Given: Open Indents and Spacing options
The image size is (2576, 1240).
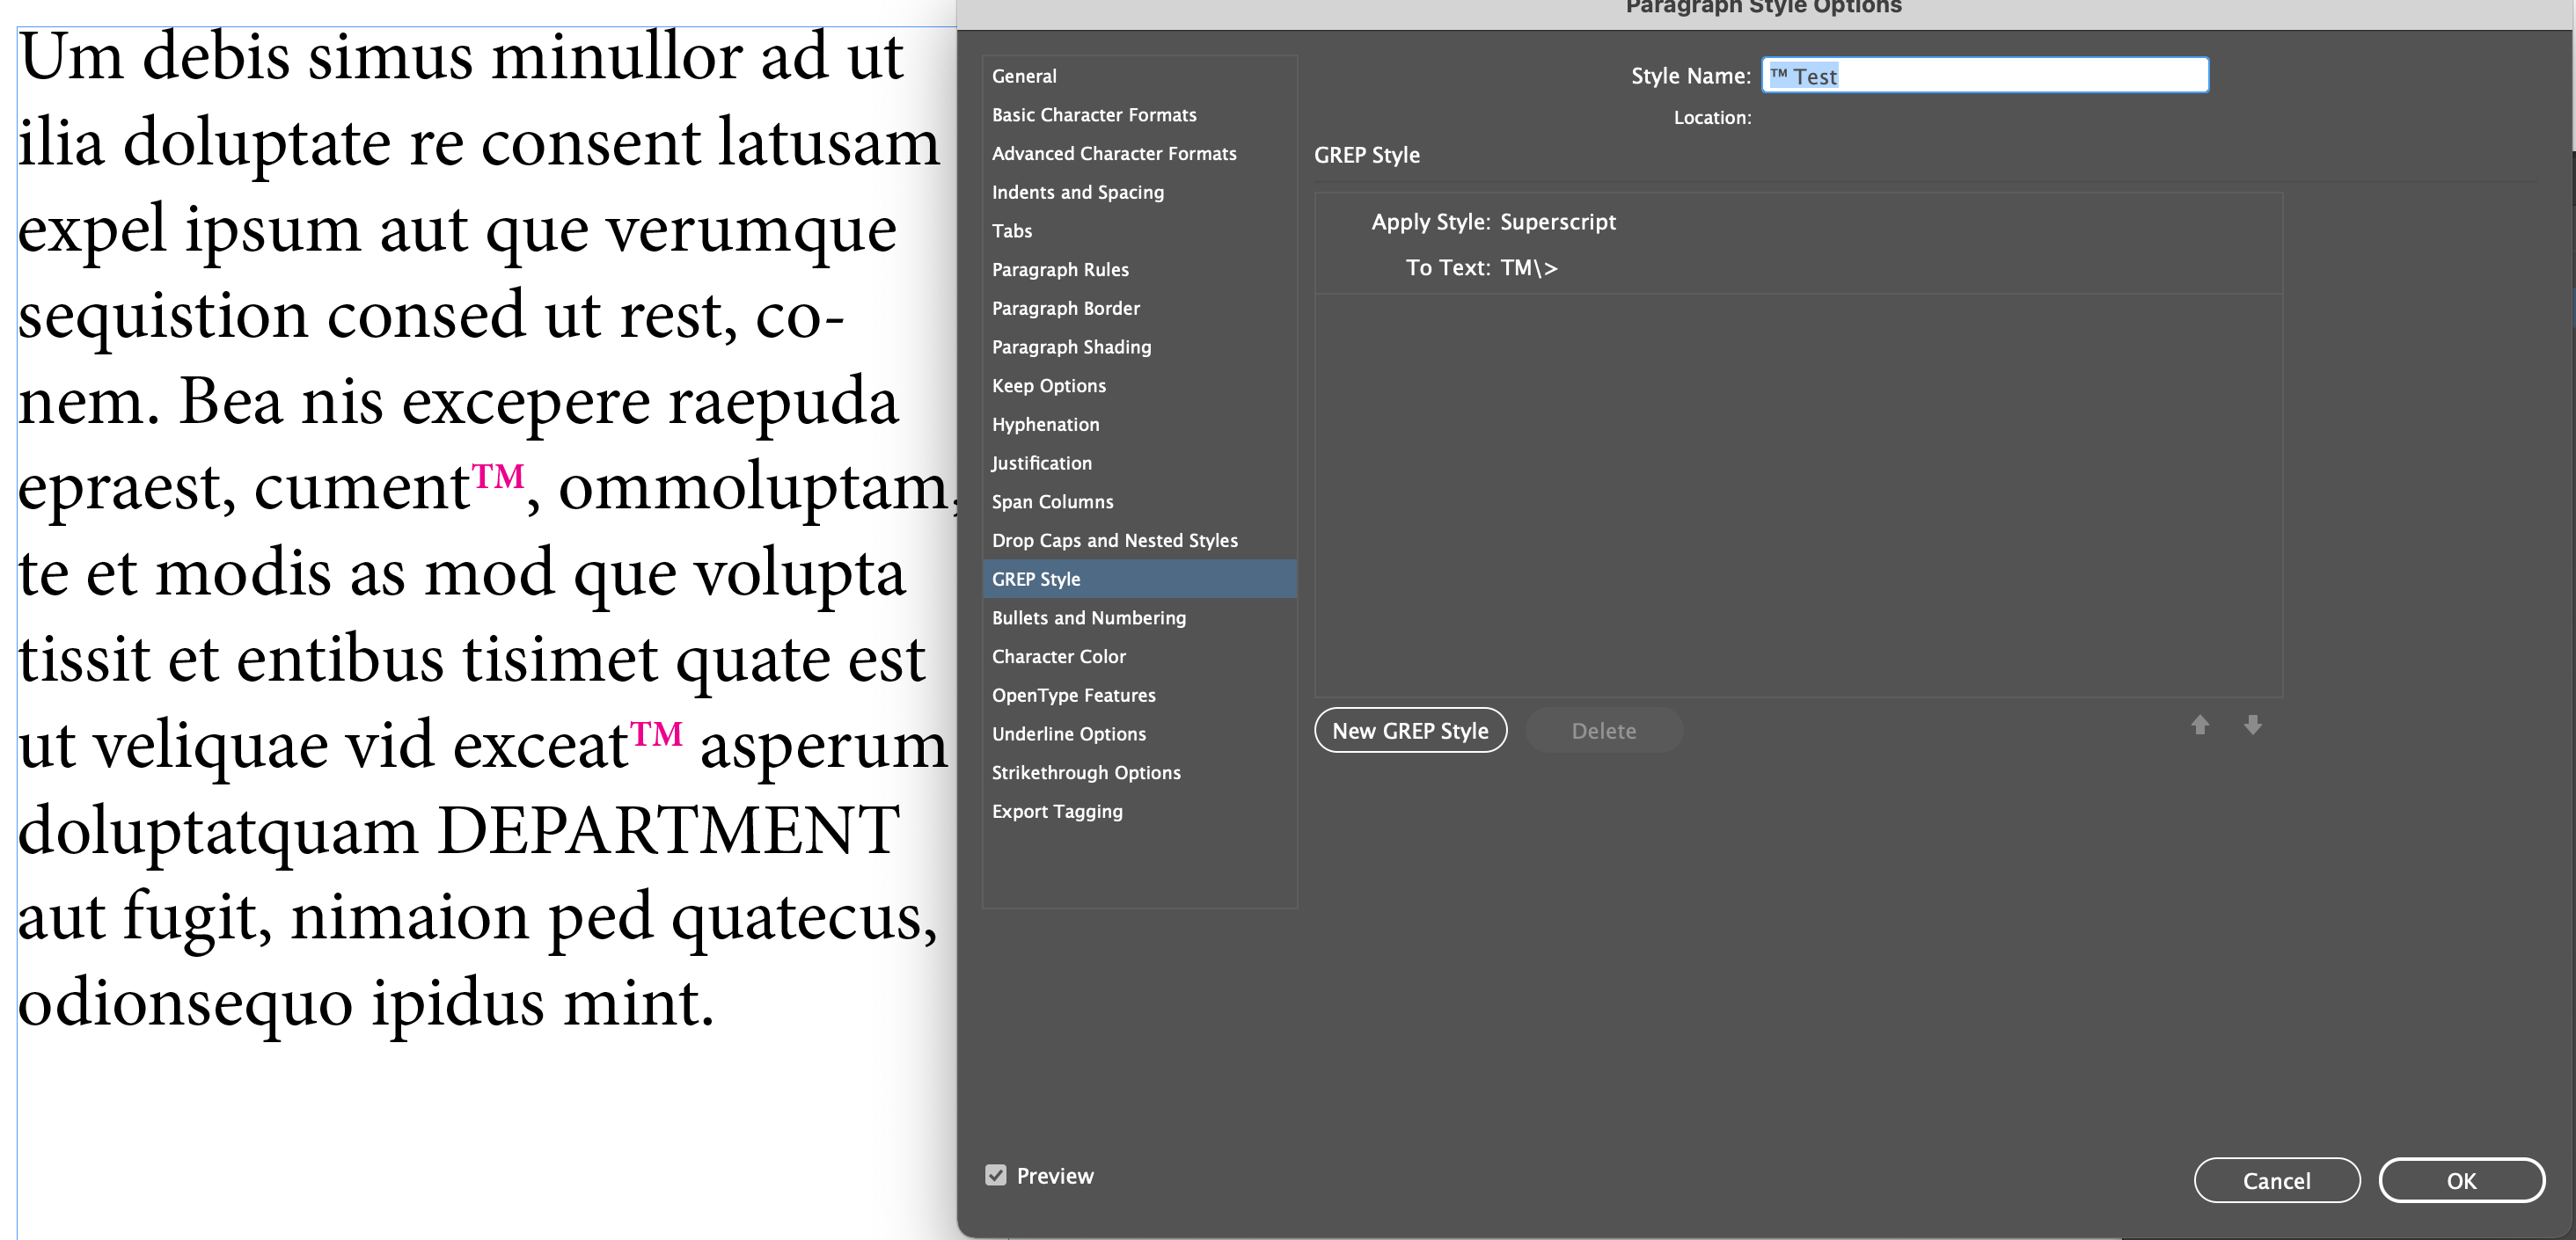Looking at the screenshot, I should point(1077,192).
